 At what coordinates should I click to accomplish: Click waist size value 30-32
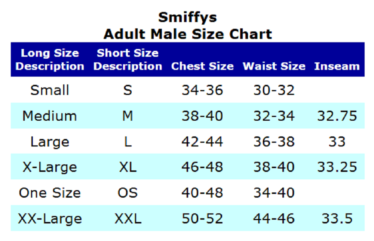click(x=274, y=90)
